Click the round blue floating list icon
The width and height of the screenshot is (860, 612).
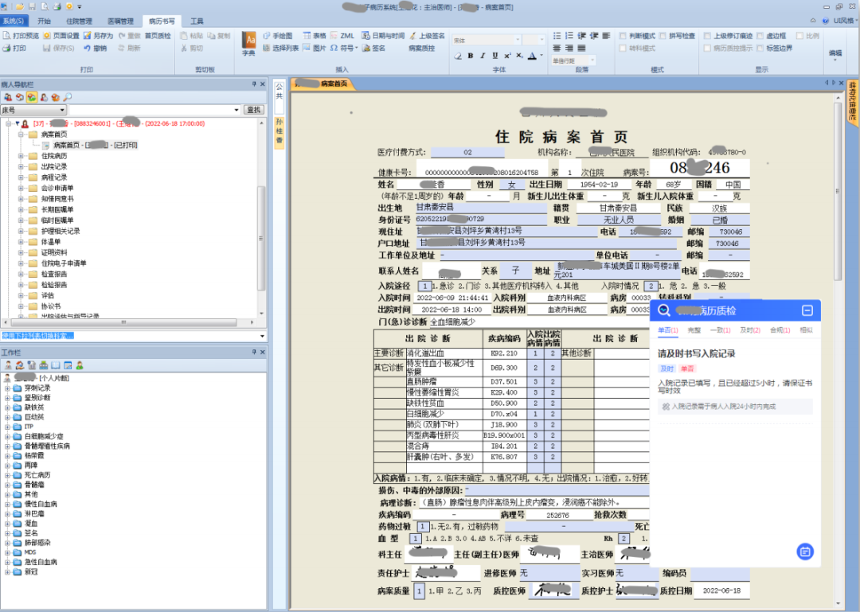(x=804, y=551)
